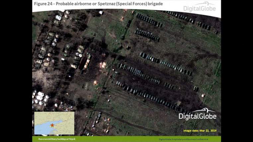Open the inset locator map thumbnail
This screenshot has height=142, width=253.
(54, 123)
